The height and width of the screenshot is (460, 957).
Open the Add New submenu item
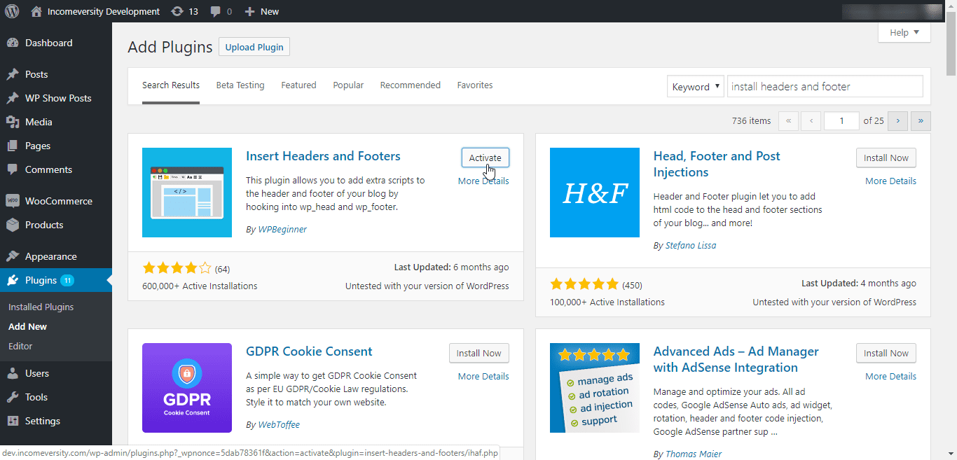tap(27, 326)
